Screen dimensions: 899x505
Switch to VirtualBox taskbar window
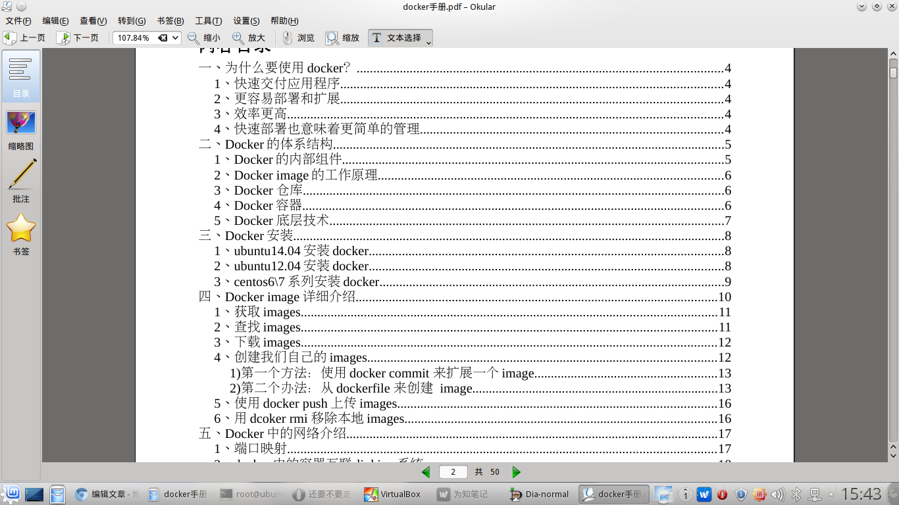396,494
